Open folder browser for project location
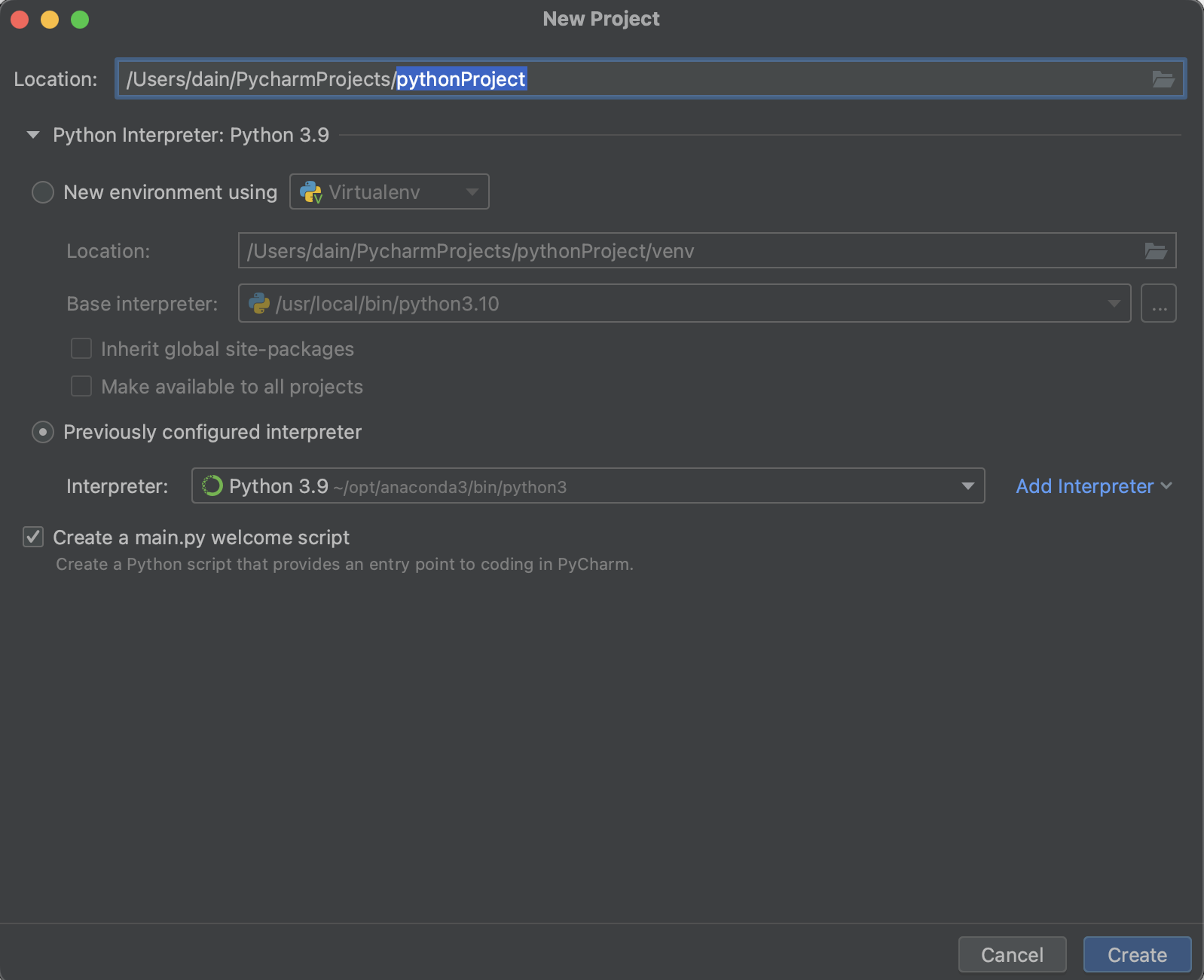This screenshot has width=1204, height=980. click(x=1163, y=79)
